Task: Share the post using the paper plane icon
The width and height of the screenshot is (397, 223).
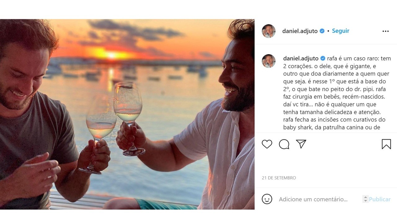Action: tap(301, 144)
